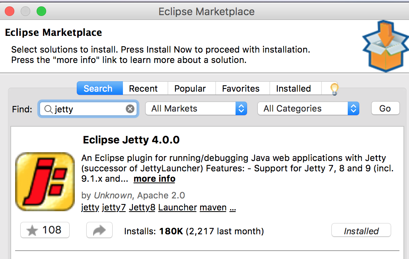Switch to the Recent tab
The width and height of the screenshot is (409, 259).
point(143,88)
